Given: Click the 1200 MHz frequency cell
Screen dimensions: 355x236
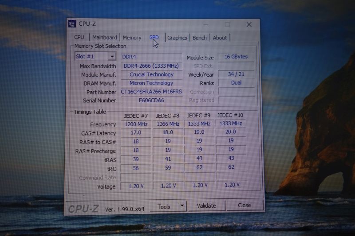Looking at the screenshot, I should 136,124.
